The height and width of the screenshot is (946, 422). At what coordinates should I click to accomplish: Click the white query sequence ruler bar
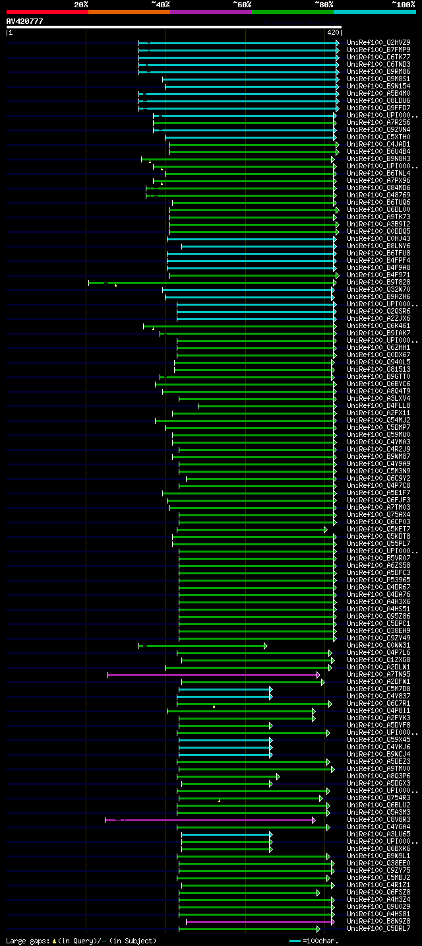point(174,27)
